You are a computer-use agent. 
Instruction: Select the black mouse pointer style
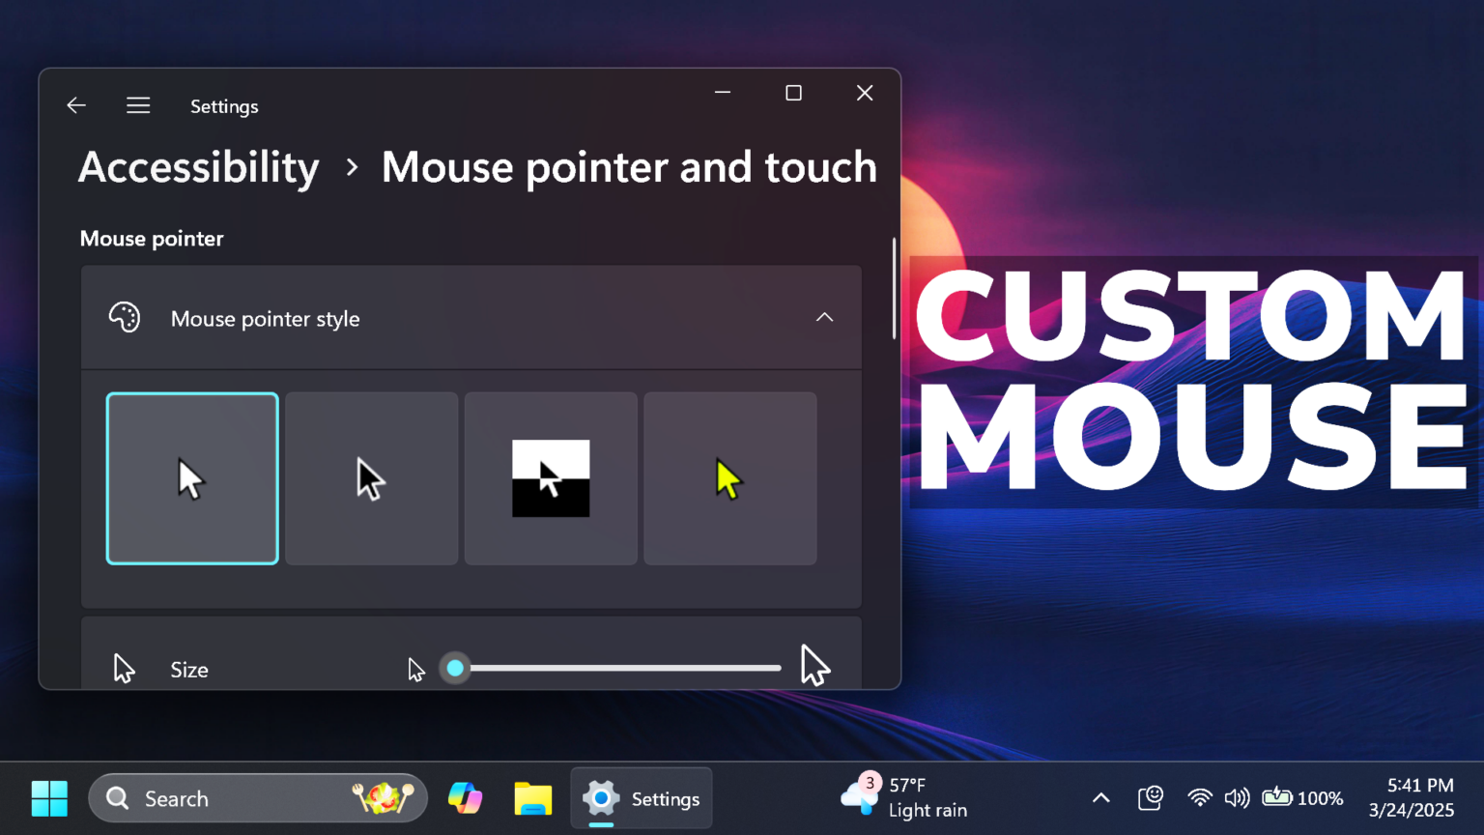click(371, 477)
